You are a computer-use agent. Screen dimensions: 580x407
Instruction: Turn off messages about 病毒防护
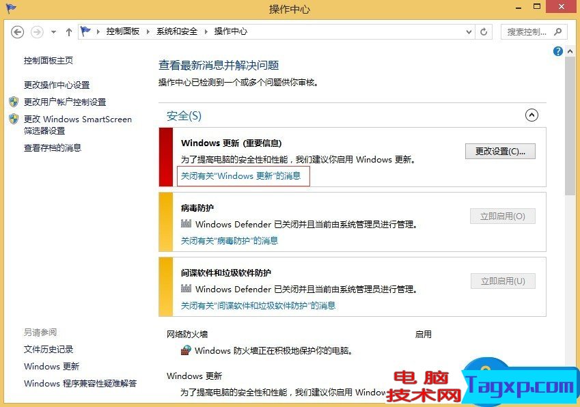(230, 241)
